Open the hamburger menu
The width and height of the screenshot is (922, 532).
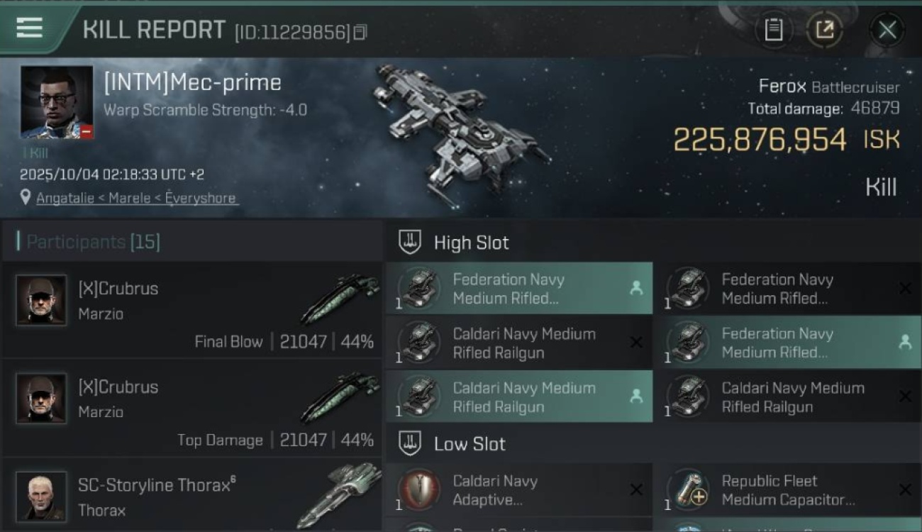[x=29, y=28]
